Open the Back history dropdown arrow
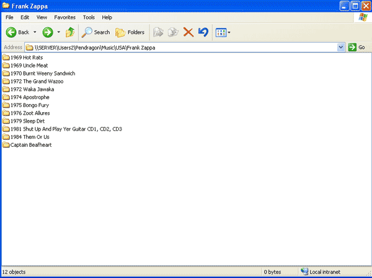The height and width of the screenshot is (278, 372). (x=35, y=32)
